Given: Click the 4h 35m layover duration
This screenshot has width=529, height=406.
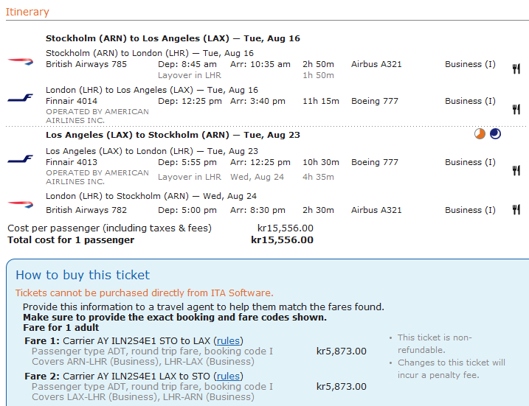Looking at the screenshot, I should tap(318, 177).
